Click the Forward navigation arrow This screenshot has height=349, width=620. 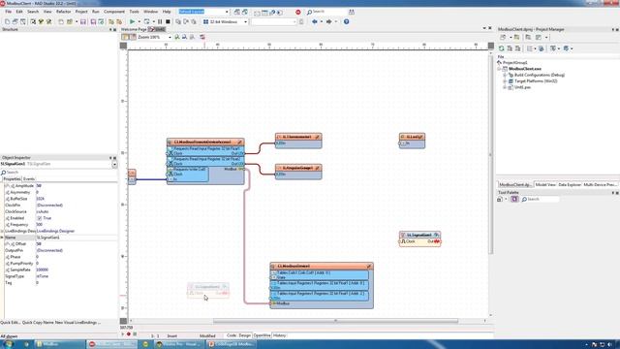point(329,21)
